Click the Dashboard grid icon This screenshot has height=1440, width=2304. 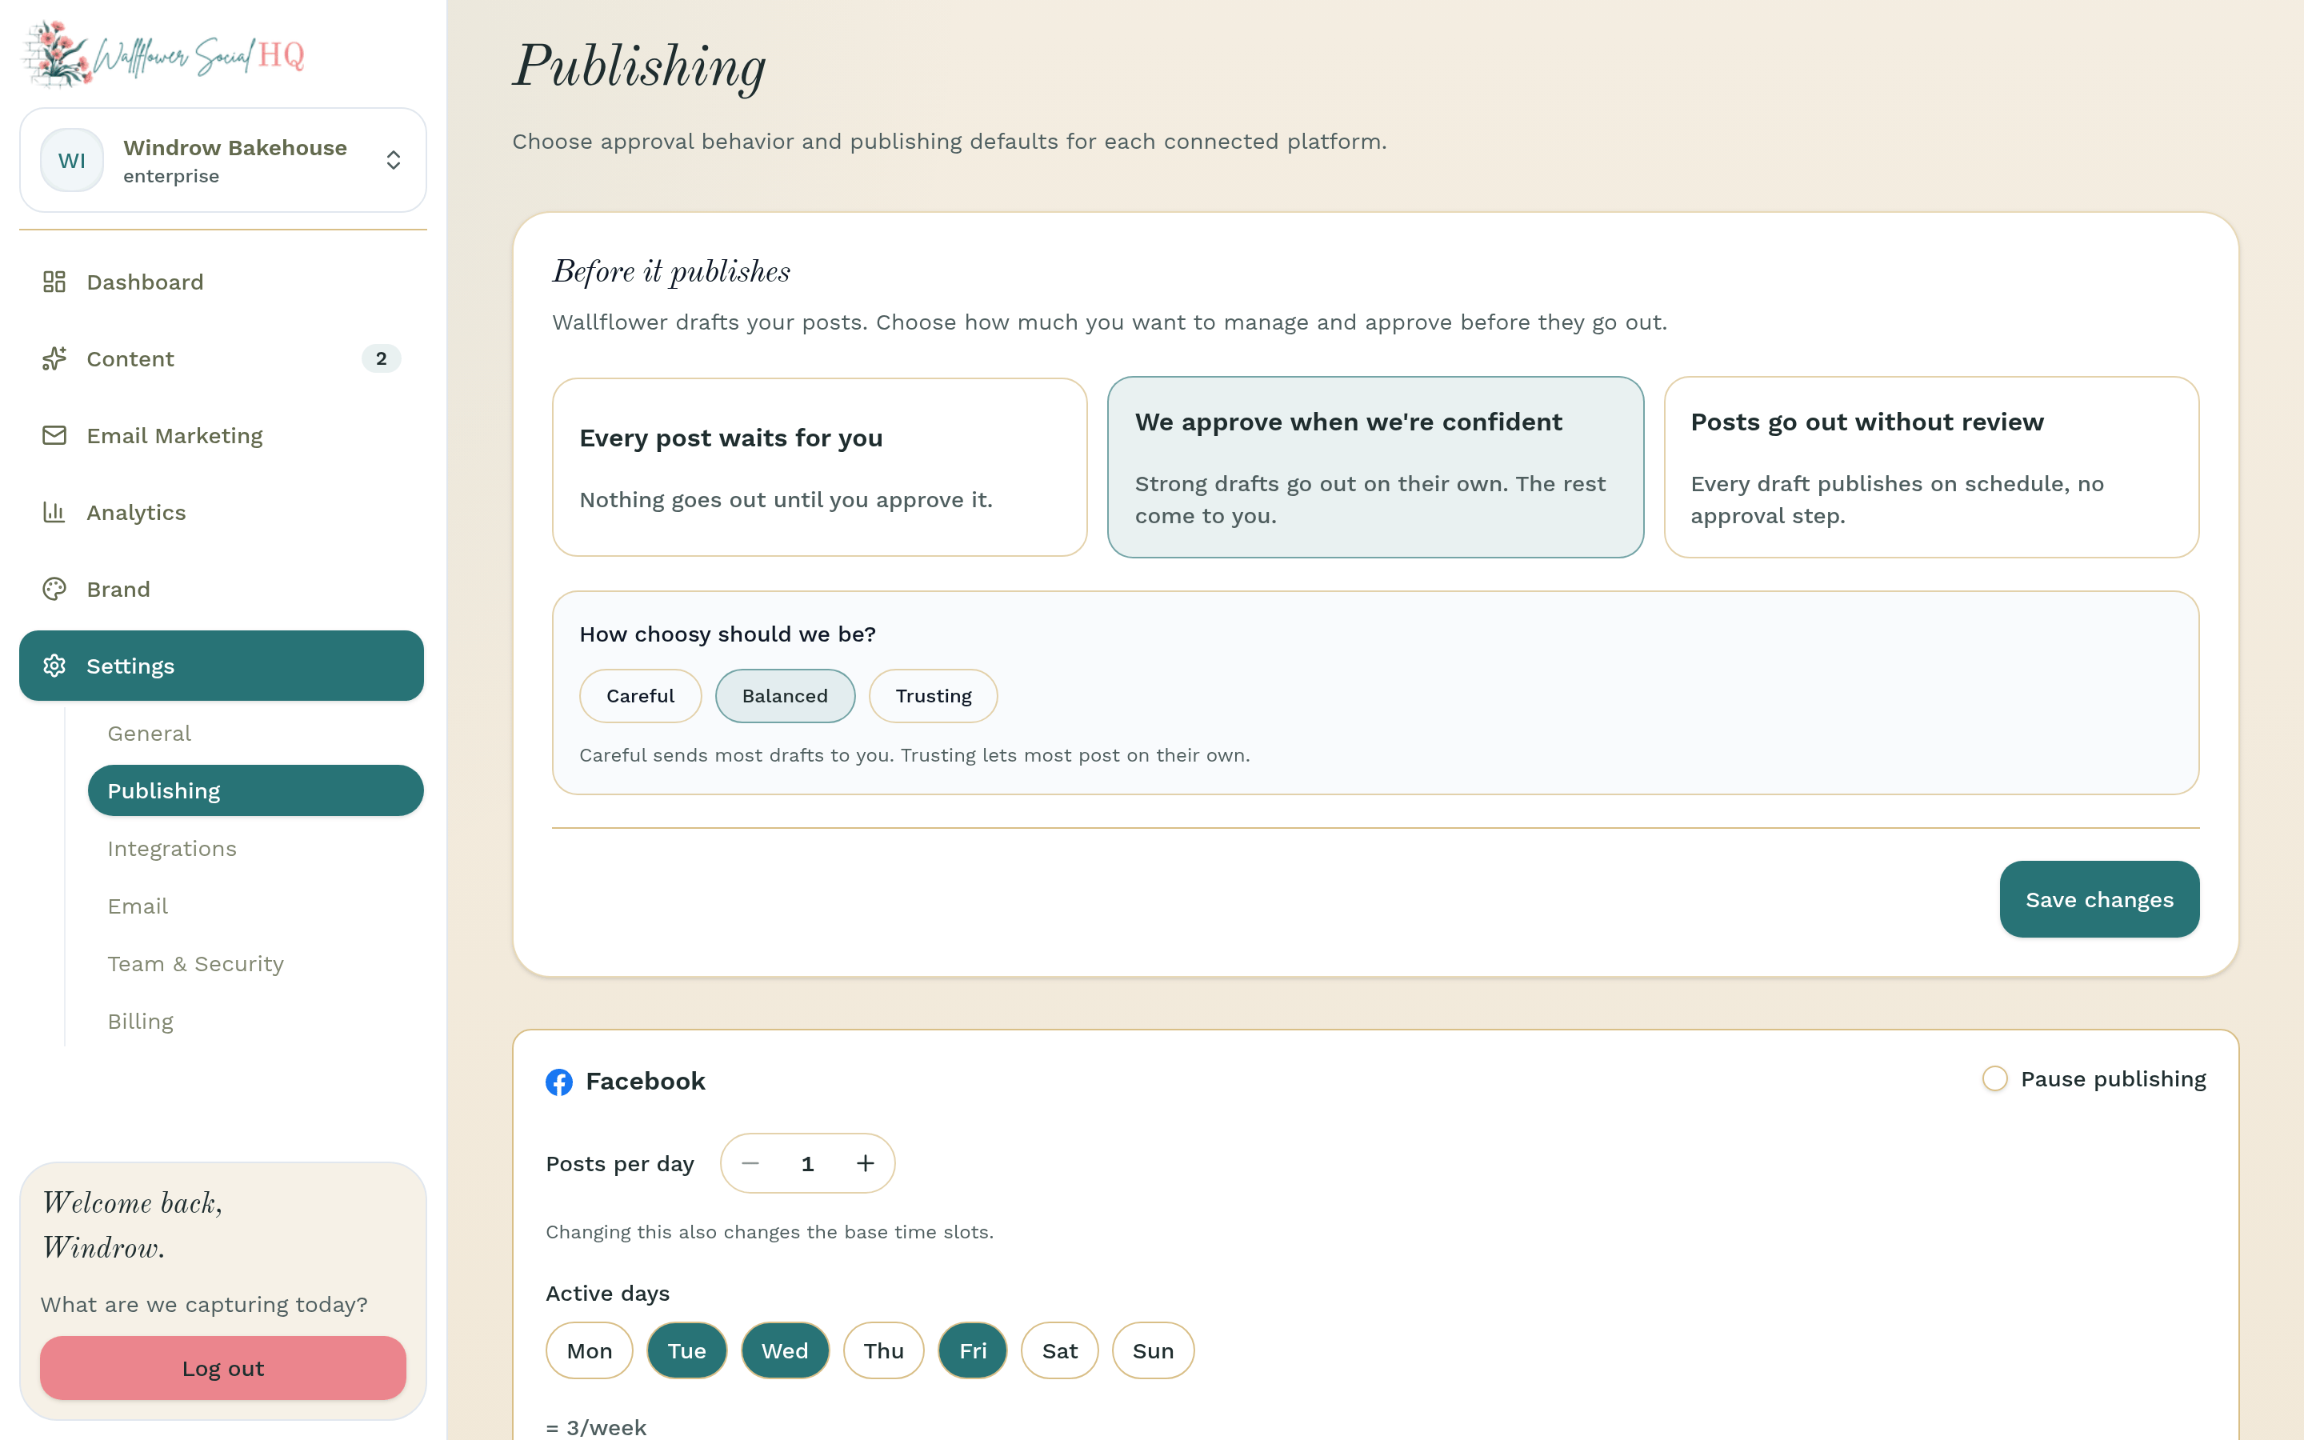[54, 282]
